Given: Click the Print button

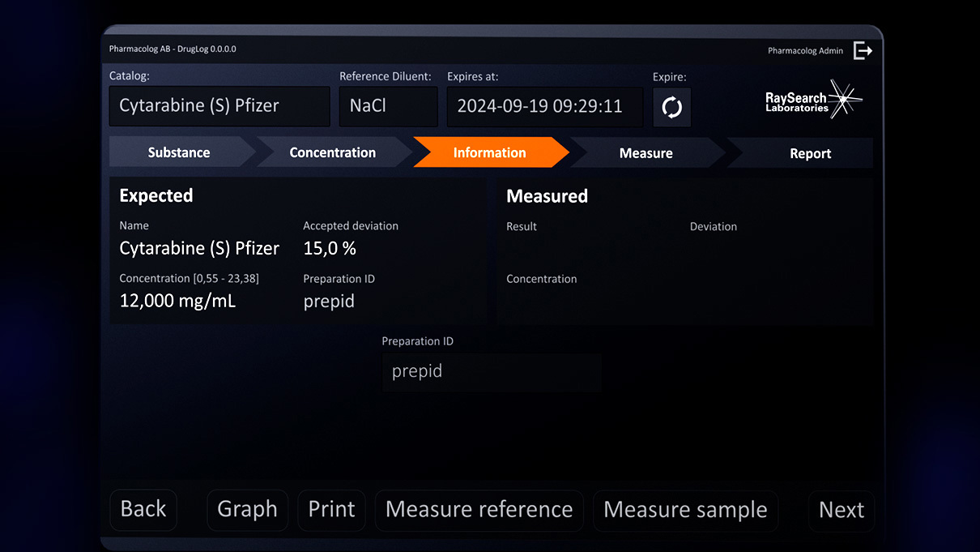Looking at the screenshot, I should click(331, 510).
